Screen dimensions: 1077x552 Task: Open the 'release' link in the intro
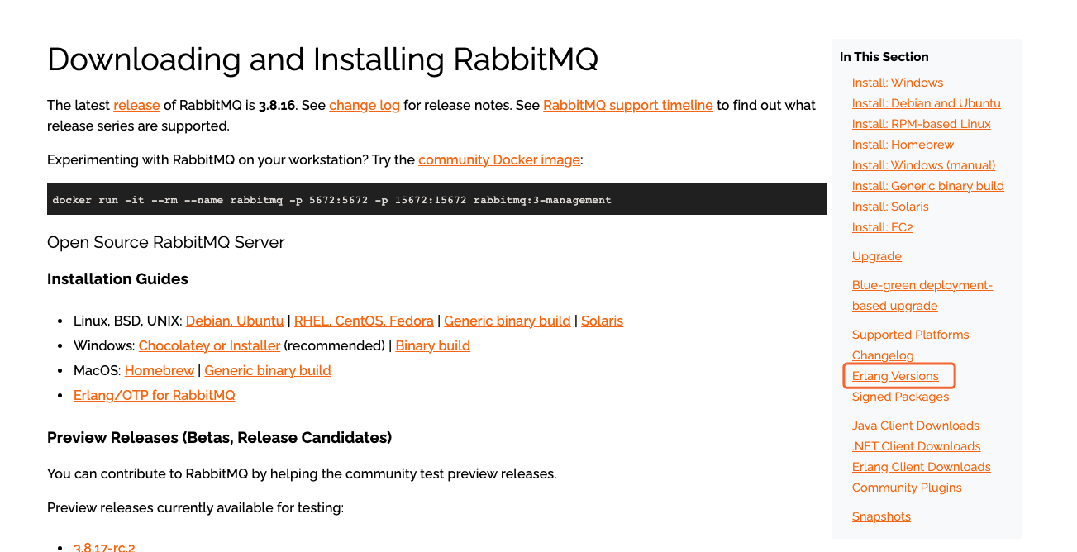click(x=136, y=105)
